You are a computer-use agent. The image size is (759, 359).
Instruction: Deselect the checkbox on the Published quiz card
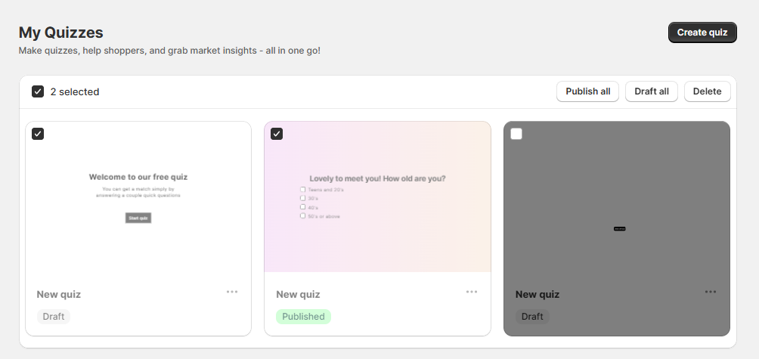tap(277, 134)
